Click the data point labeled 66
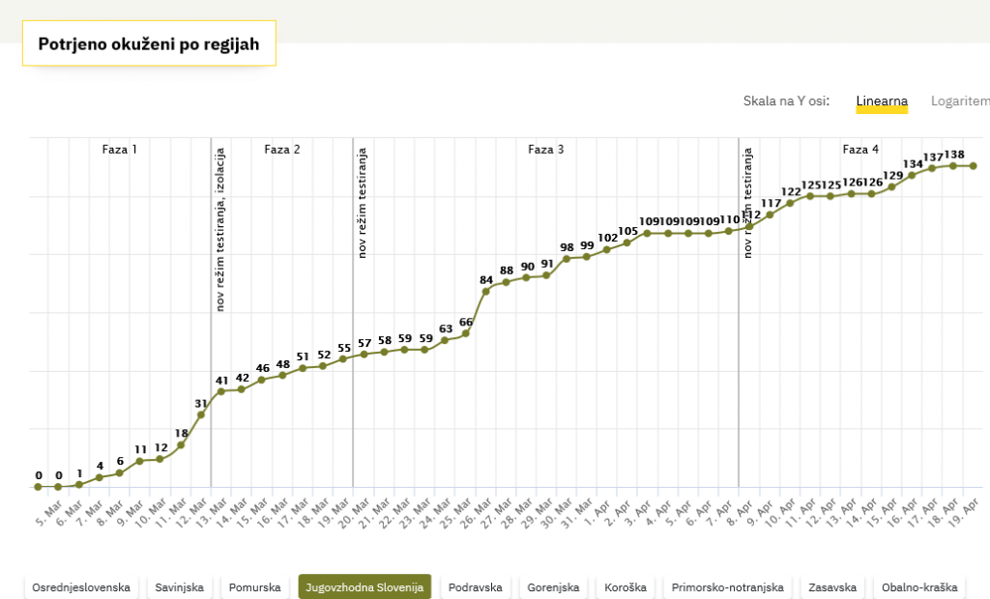The width and height of the screenshot is (990, 599). (465, 333)
